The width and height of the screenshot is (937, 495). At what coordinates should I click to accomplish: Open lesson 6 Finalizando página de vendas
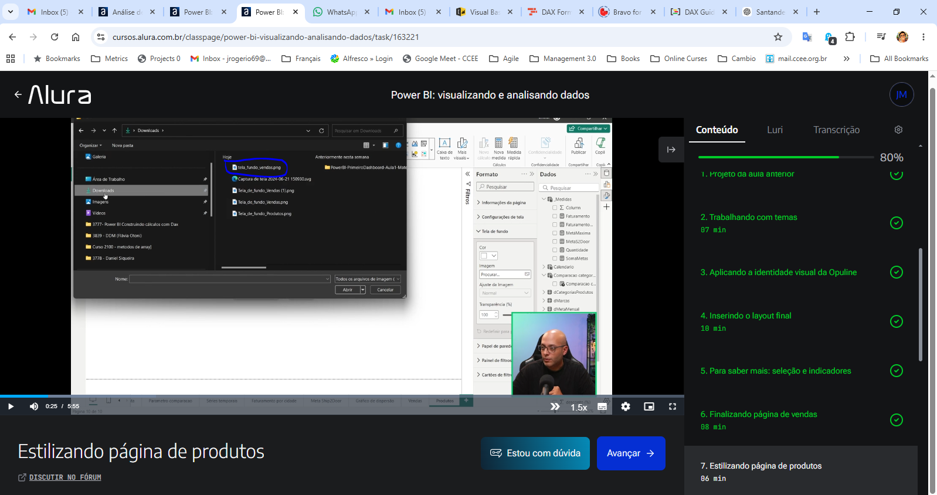click(x=759, y=414)
